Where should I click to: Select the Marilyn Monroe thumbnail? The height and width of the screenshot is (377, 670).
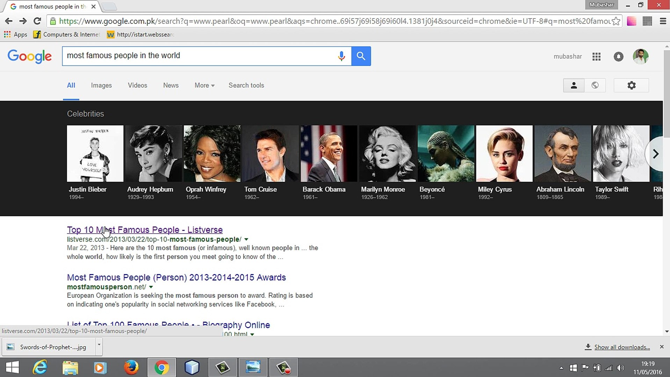click(387, 154)
